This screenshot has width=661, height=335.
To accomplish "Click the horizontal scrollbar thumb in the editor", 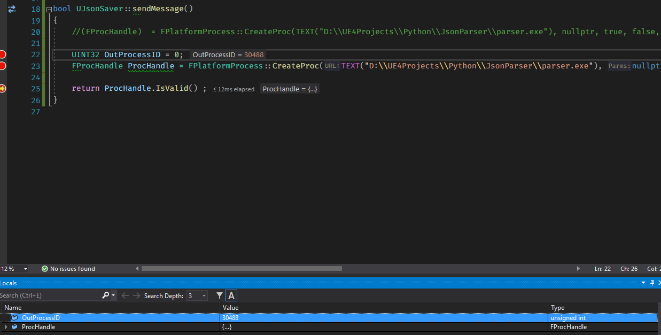I will click(242, 269).
